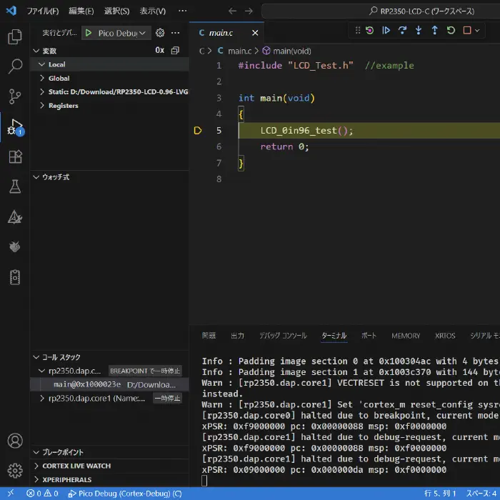
Task: Stop debugging with the red square
Action: (467, 30)
